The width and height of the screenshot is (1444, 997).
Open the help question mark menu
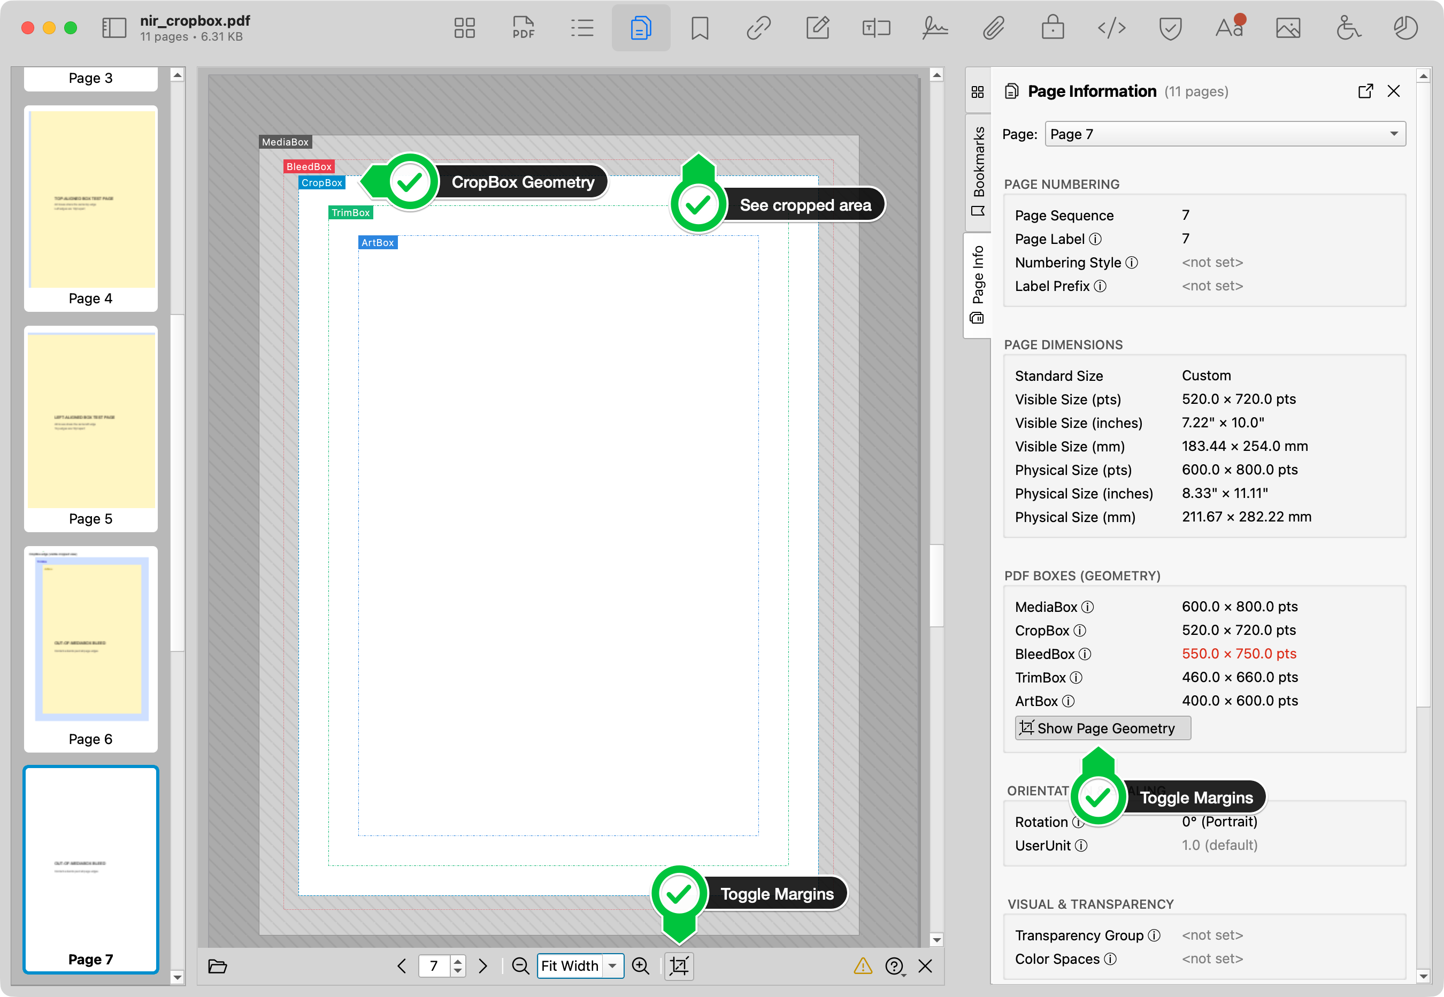895,967
